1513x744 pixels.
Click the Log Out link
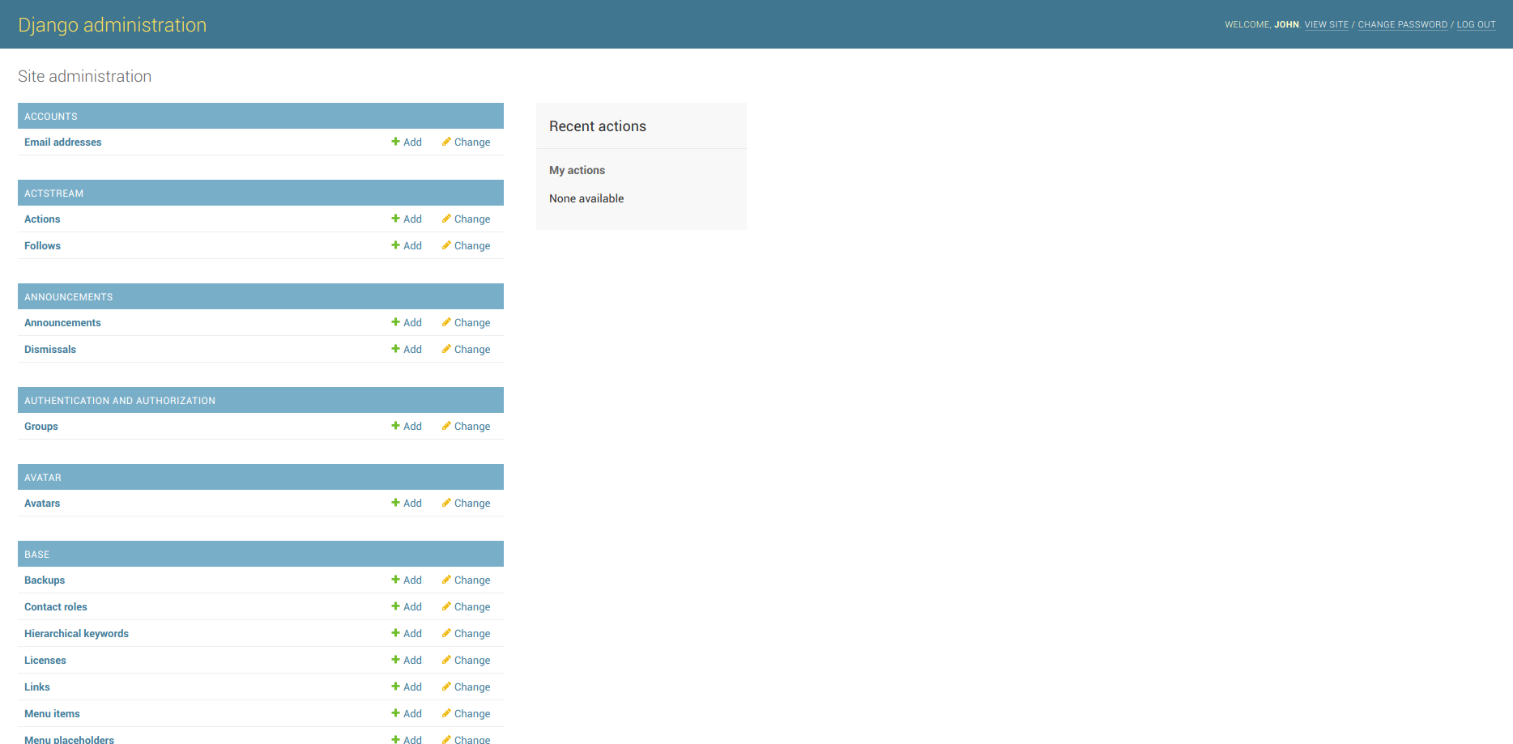click(x=1476, y=24)
